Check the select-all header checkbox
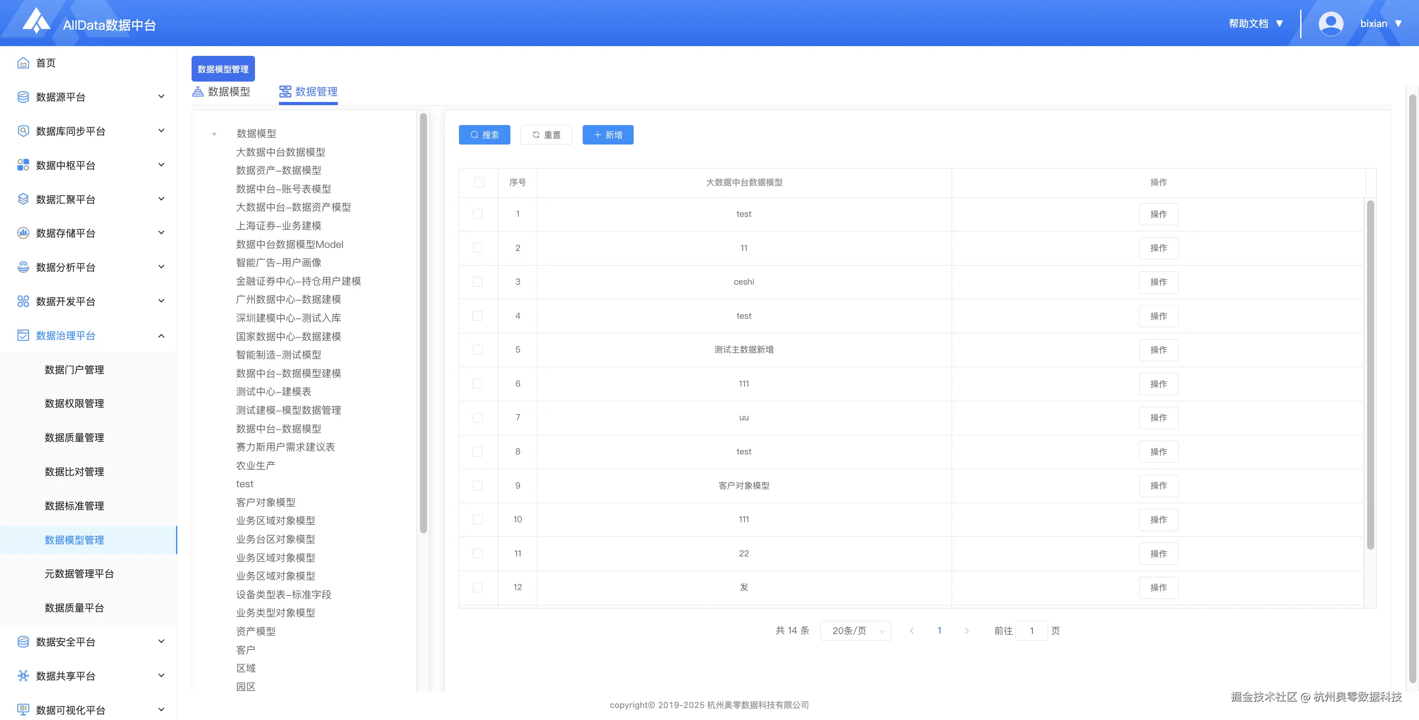The image size is (1419, 720). click(478, 182)
